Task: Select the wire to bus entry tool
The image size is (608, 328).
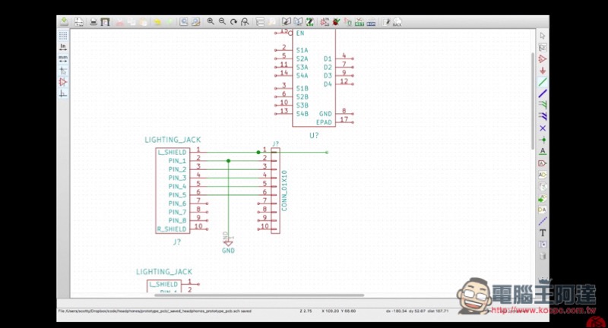Action: [543, 105]
